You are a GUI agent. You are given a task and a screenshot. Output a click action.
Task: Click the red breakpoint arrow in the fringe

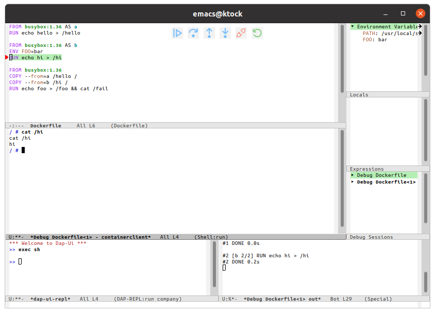7,58
